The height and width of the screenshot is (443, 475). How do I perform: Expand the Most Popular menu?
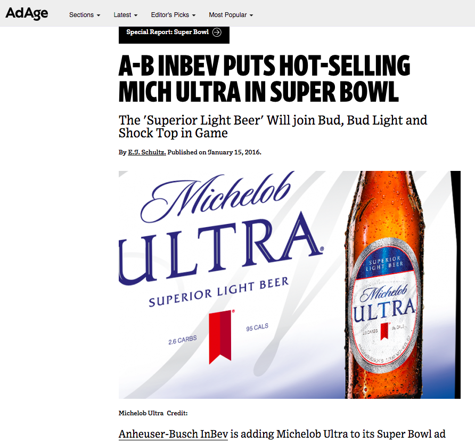(x=231, y=15)
